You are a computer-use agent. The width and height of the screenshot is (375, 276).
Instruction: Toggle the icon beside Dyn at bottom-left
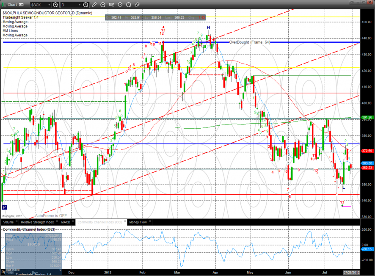pyautogui.click(x=11, y=272)
